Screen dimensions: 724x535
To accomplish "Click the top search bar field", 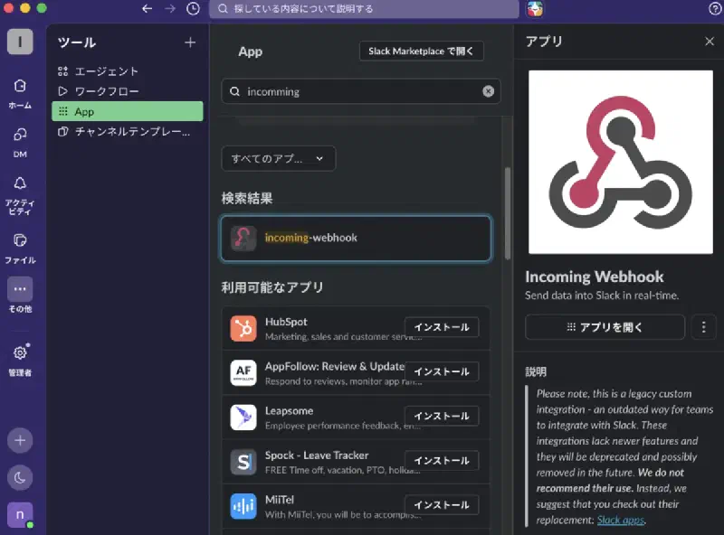I will (x=364, y=9).
